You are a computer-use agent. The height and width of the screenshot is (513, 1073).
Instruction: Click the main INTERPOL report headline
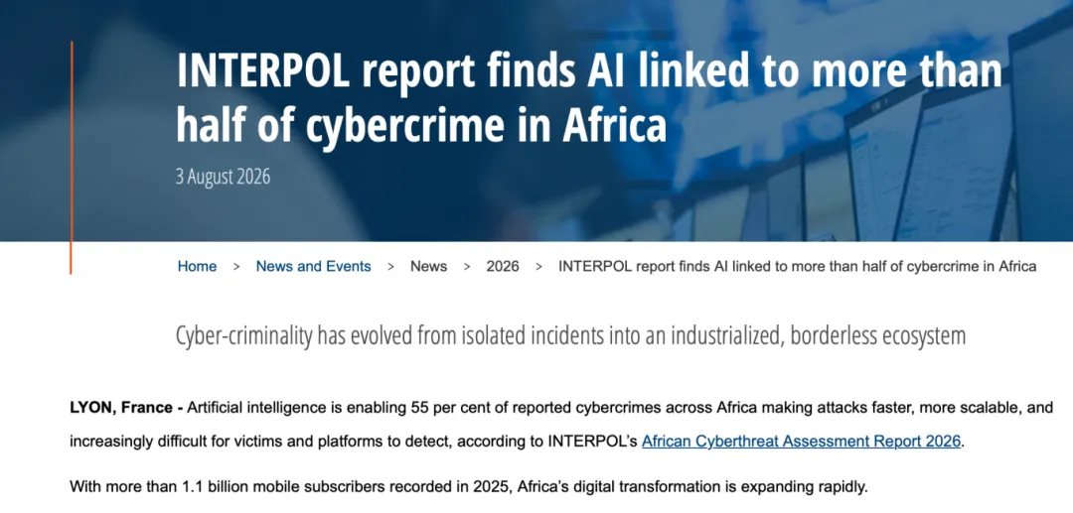pyautogui.click(x=589, y=97)
